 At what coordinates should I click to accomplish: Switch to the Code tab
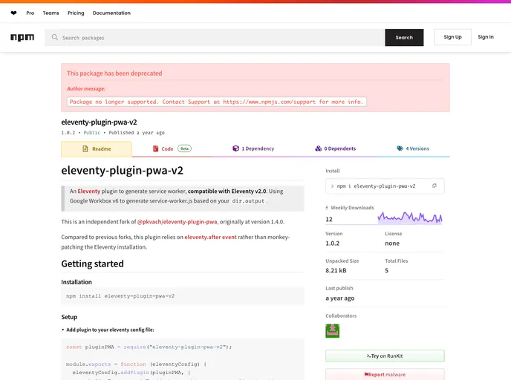point(172,149)
